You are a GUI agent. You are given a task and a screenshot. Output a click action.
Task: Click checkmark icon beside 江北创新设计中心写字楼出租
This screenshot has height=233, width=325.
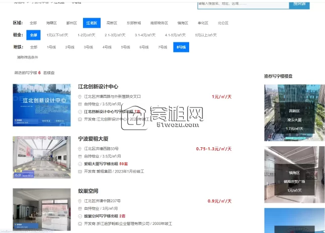[x=80, y=112]
